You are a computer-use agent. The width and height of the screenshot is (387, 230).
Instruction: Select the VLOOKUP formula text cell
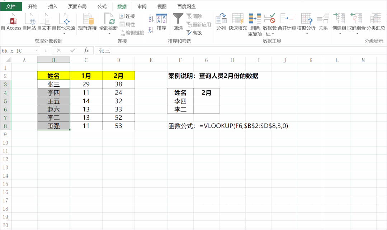[228, 126]
